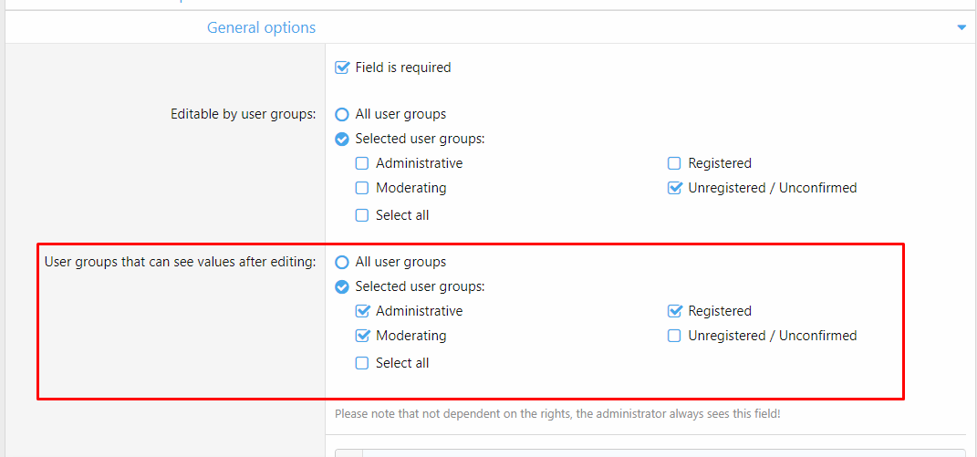Uncheck Registered in visibility groups
Screen dimensions: 977x457
pyautogui.click(x=674, y=312)
